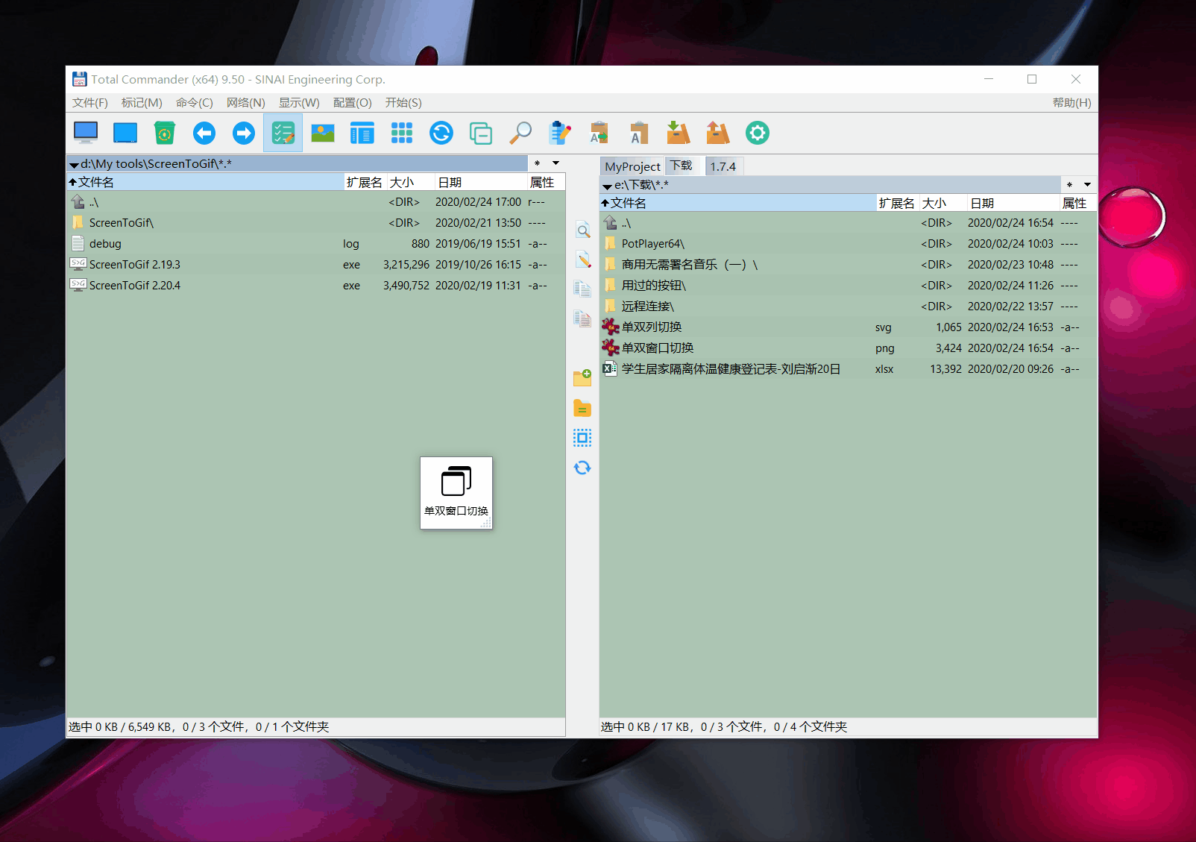1196x842 pixels.
Task: Select ScreenToGif 2.20.4 exe file
Action: (x=316, y=286)
